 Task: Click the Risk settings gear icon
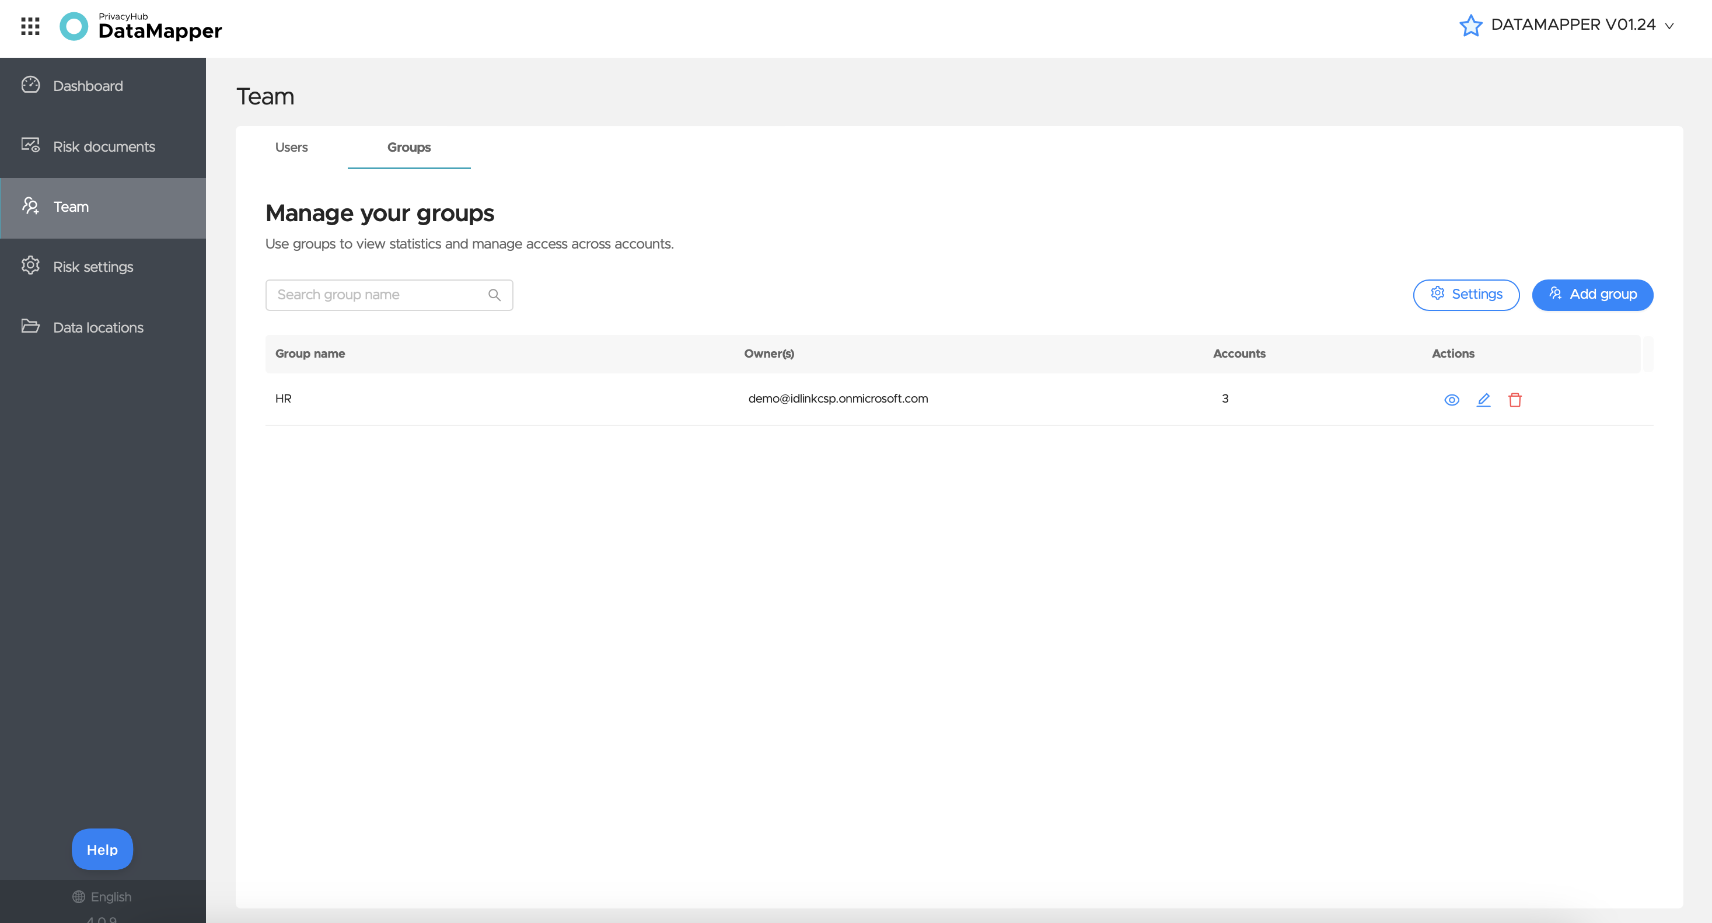point(30,266)
